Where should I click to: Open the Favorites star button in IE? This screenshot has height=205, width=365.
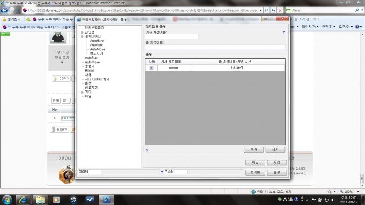pos(11,19)
